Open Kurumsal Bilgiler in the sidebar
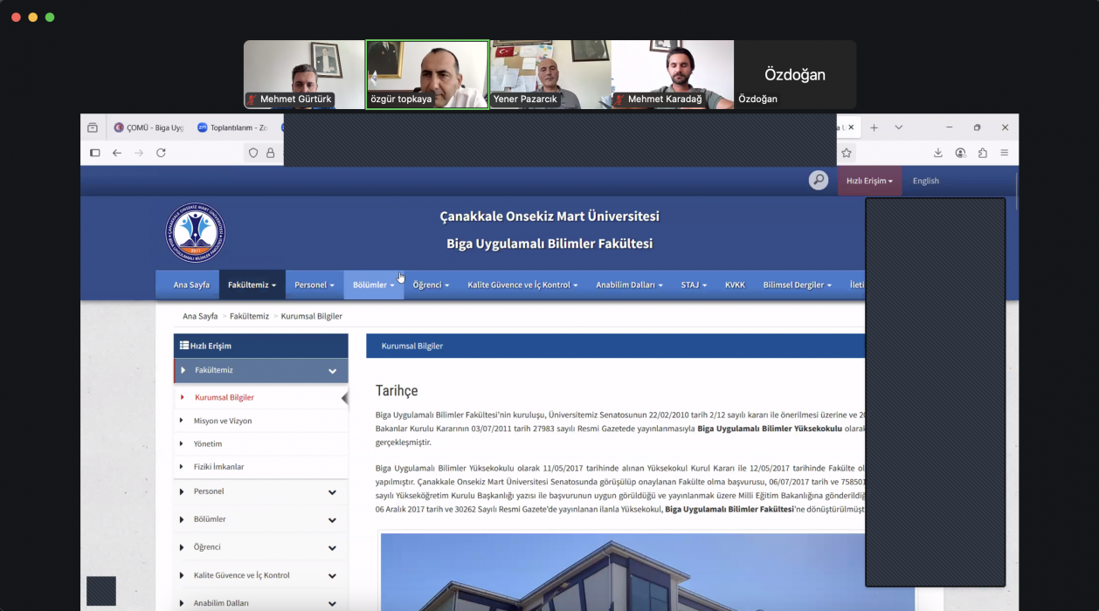This screenshot has height=611, width=1099. tap(225, 397)
